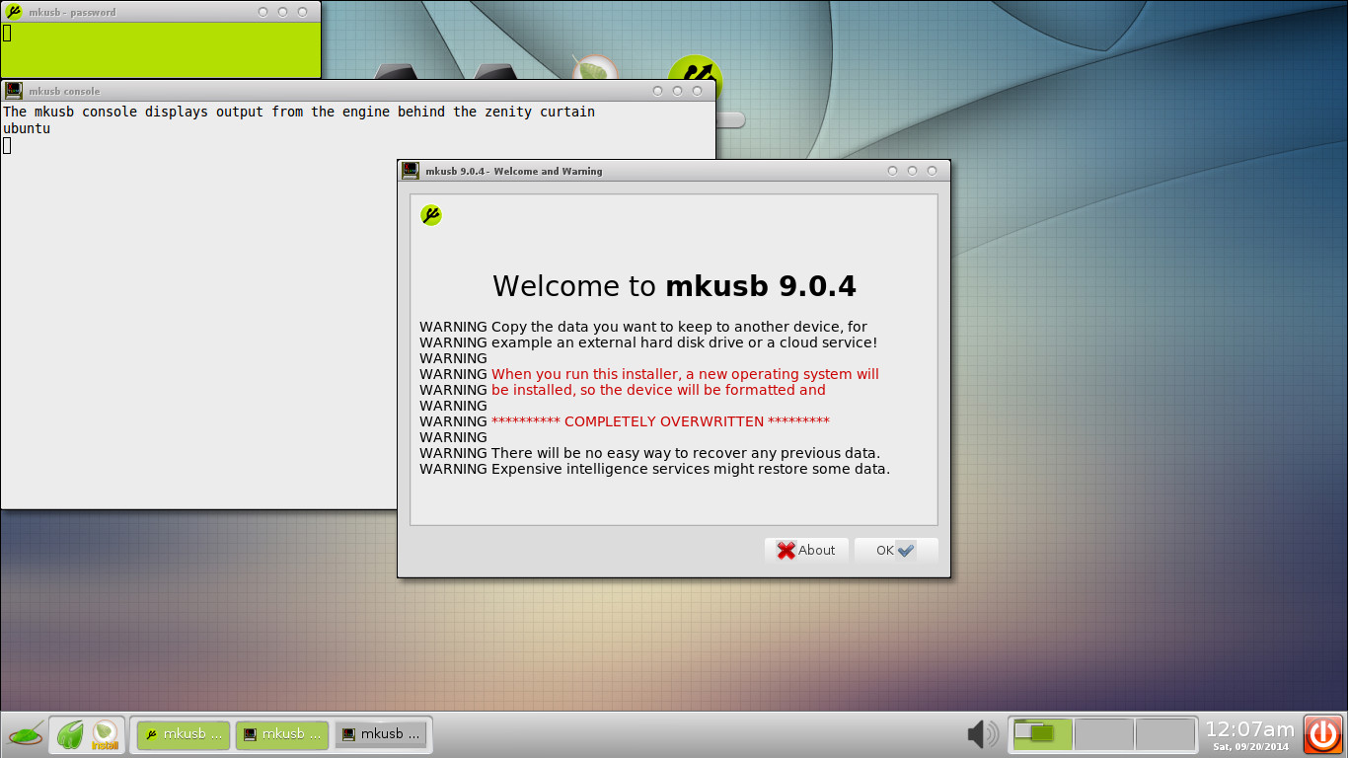Viewport: 1348px width, 758px height.
Task: Switch to the first green workspace
Action: [x=1042, y=734]
